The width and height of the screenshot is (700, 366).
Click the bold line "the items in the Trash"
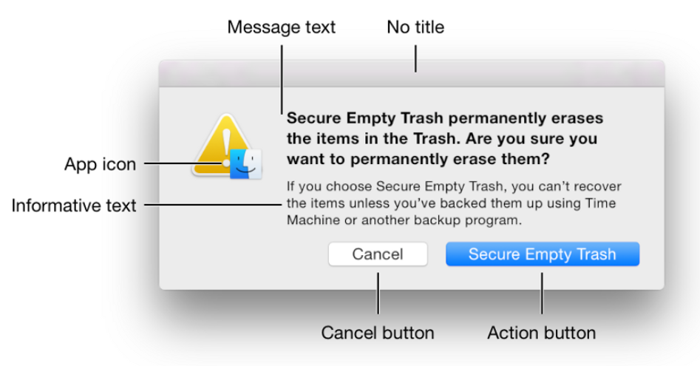(442, 138)
